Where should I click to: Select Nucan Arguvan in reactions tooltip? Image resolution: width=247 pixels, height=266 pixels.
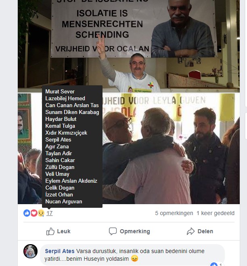coord(64,202)
